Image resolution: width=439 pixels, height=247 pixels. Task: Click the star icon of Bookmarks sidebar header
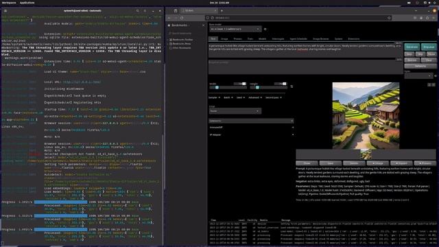tap(169, 25)
